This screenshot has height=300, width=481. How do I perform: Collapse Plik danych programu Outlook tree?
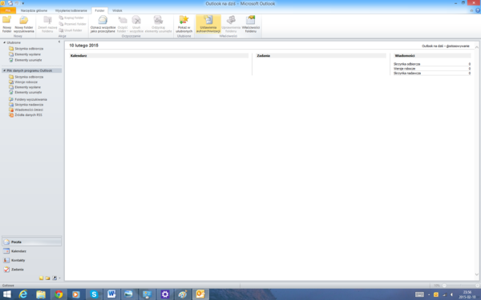pyautogui.click(x=4, y=70)
